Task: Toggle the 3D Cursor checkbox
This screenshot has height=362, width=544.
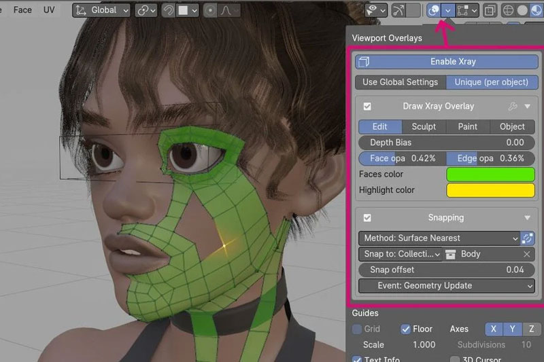Action: [455, 359]
